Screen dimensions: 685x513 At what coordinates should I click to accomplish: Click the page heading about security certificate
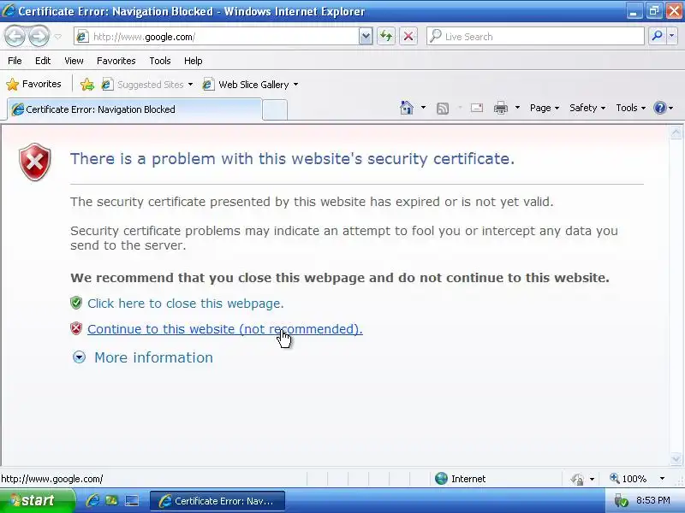click(292, 159)
